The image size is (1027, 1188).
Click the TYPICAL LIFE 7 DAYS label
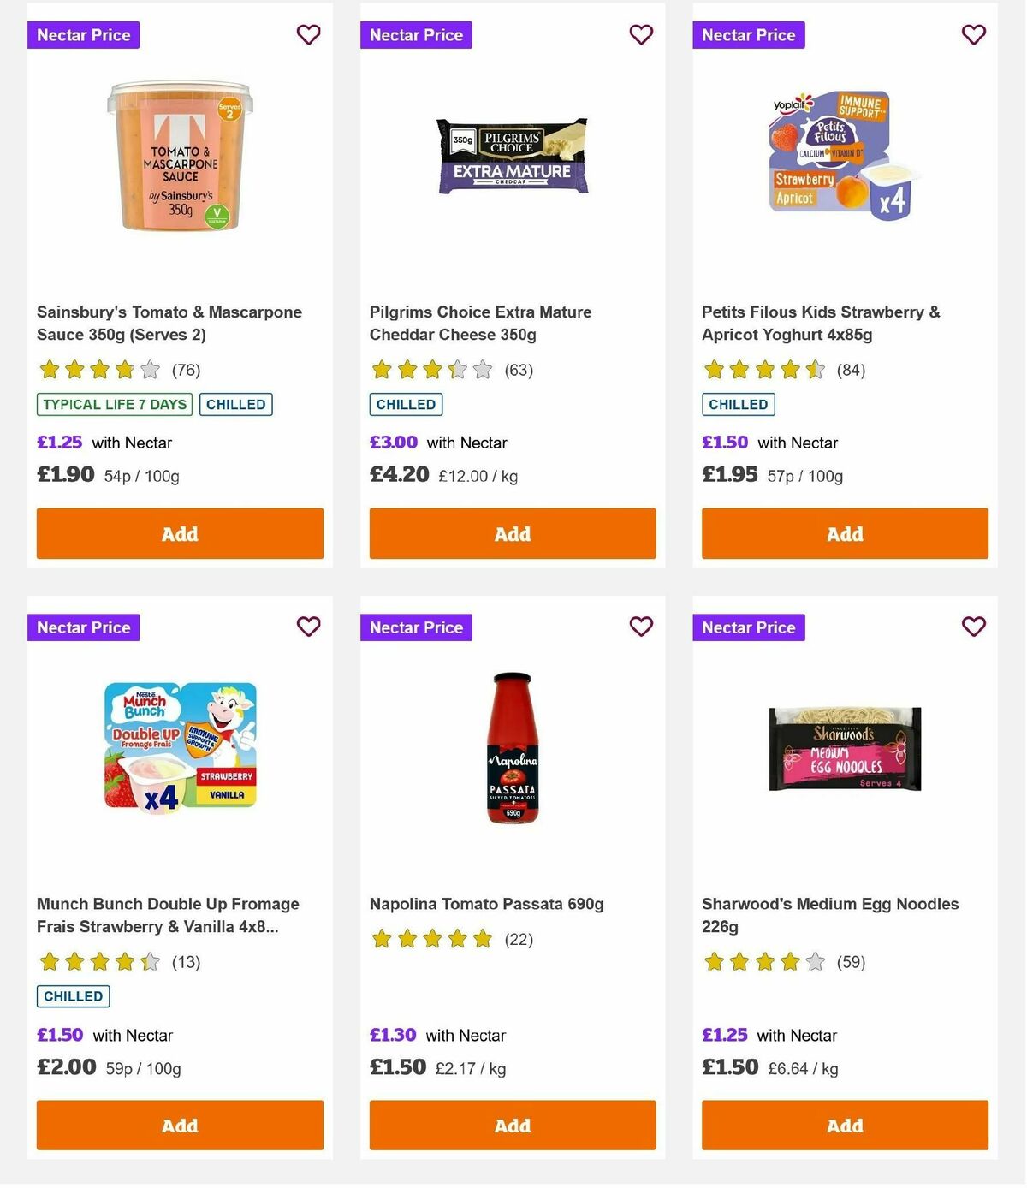coord(114,404)
